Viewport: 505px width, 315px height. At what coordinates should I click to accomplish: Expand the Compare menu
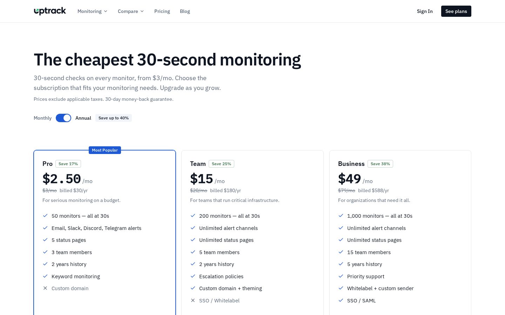point(131,11)
